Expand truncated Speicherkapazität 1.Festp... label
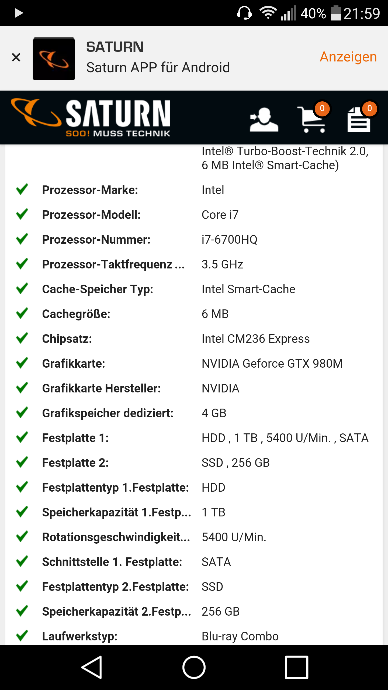Viewport: 388px width, 690px height. (x=116, y=512)
